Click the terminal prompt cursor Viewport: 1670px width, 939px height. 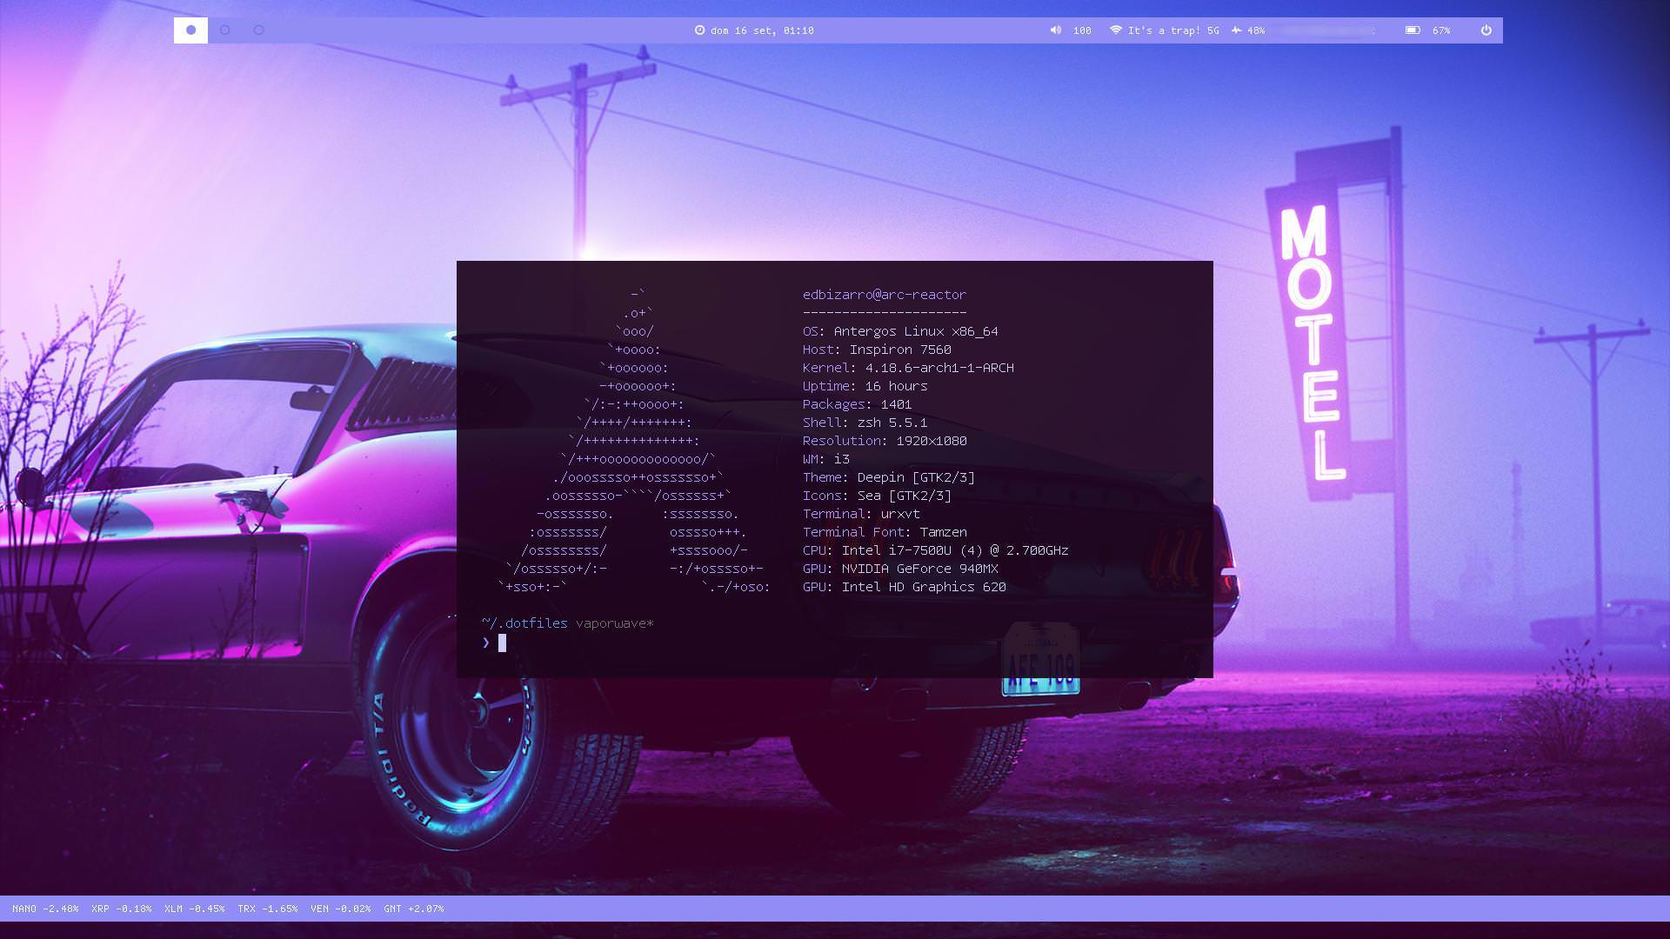(502, 643)
